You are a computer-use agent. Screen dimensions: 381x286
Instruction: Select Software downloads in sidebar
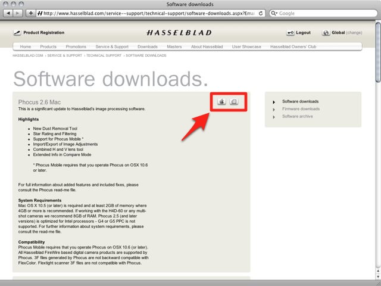(300, 101)
